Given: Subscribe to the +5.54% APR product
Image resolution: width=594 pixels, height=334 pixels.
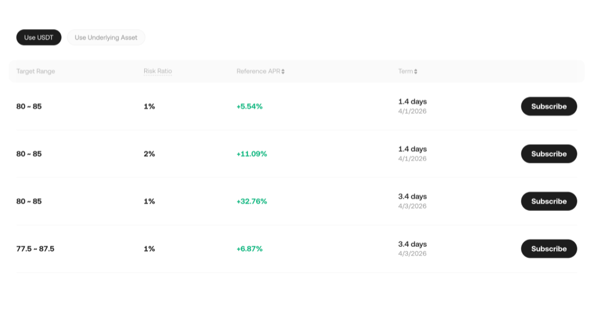Looking at the screenshot, I should 549,106.
